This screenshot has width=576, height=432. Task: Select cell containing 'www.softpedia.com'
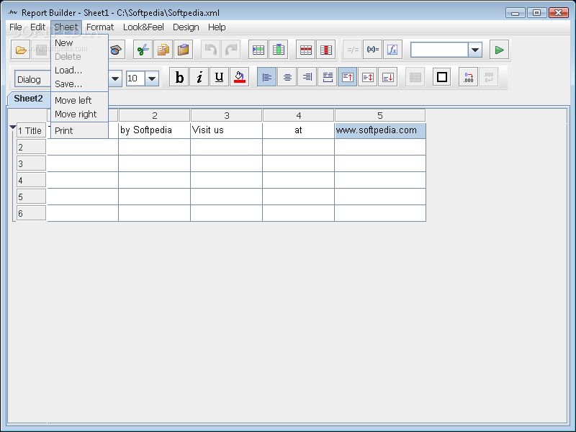pos(380,130)
